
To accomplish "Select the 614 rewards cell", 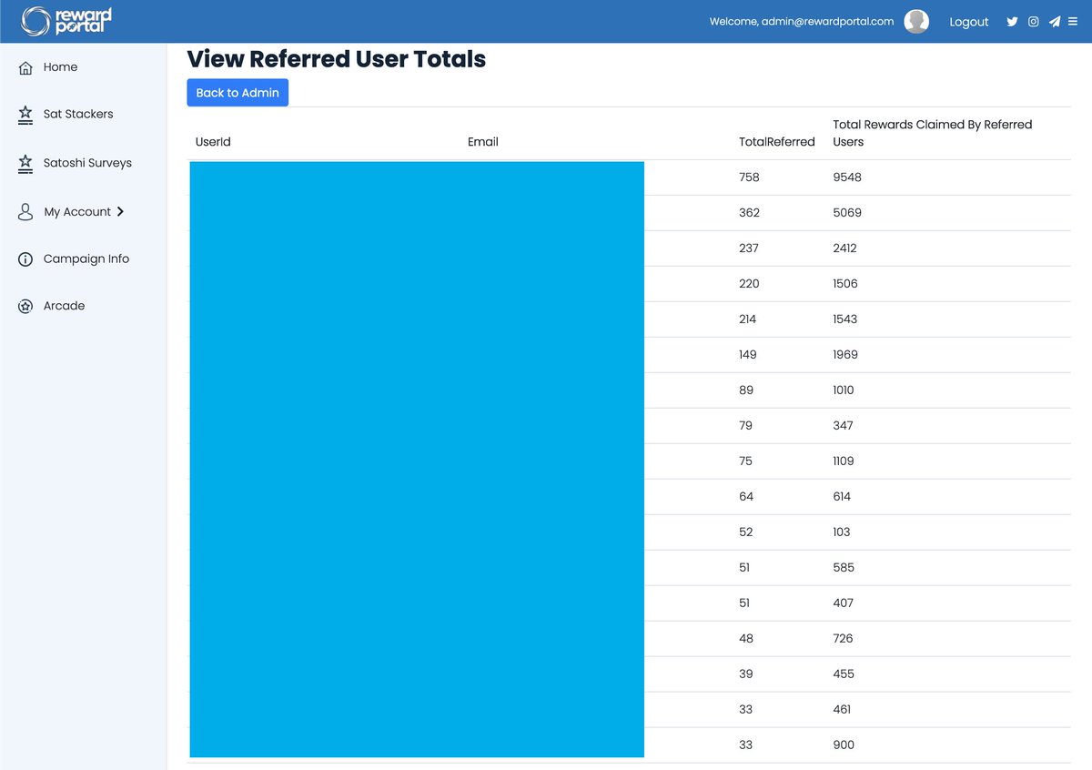I will click(842, 497).
